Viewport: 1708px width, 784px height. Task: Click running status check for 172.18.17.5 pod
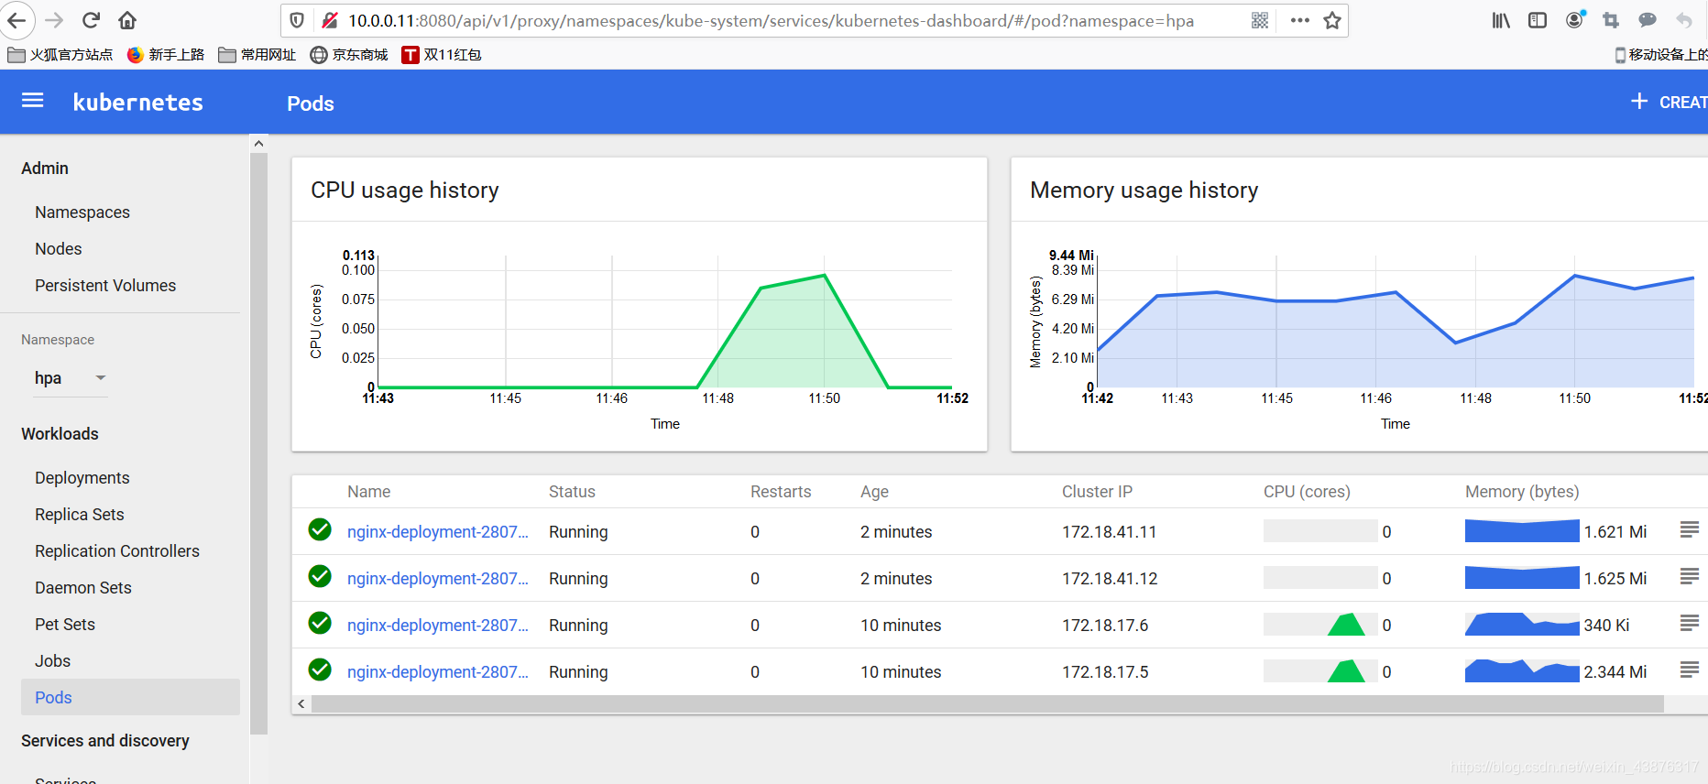tap(320, 670)
